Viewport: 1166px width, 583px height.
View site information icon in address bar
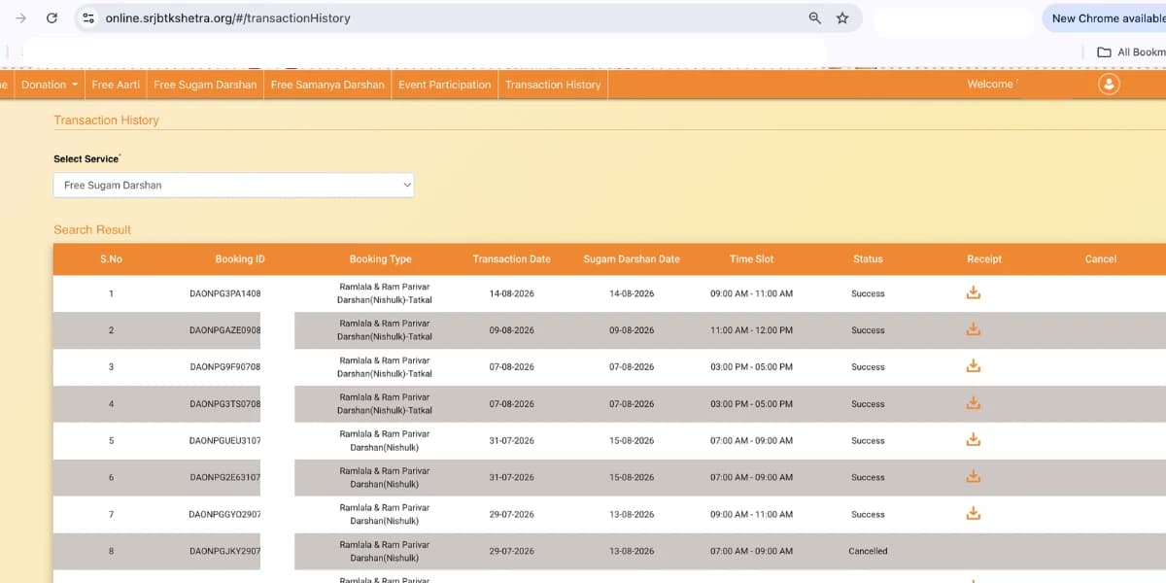point(88,17)
